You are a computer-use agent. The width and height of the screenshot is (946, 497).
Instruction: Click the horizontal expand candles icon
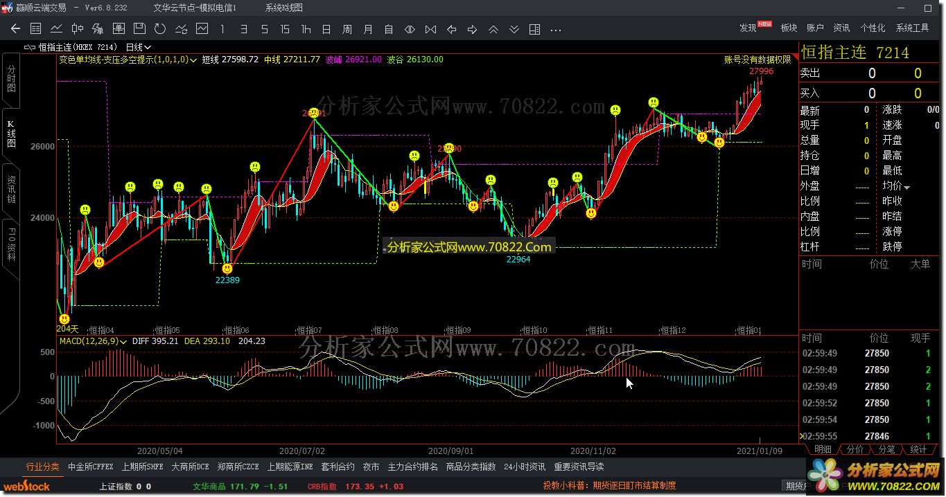(410, 29)
